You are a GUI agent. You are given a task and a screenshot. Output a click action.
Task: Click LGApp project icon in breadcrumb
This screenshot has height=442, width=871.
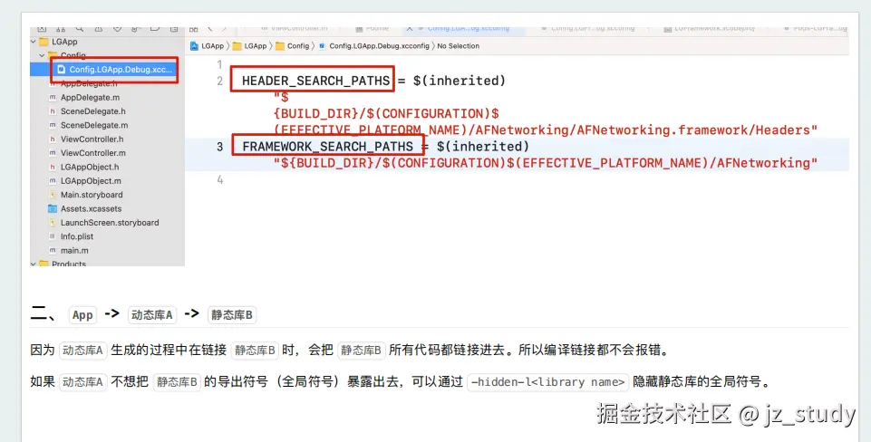(x=194, y=46)
